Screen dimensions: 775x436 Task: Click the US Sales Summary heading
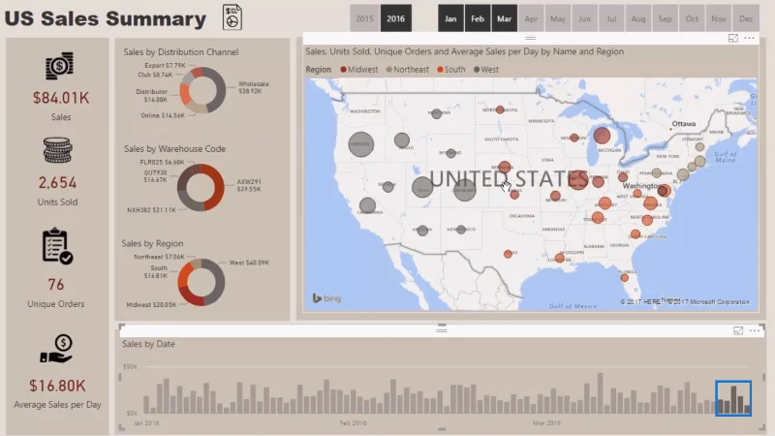pos(106,18)
